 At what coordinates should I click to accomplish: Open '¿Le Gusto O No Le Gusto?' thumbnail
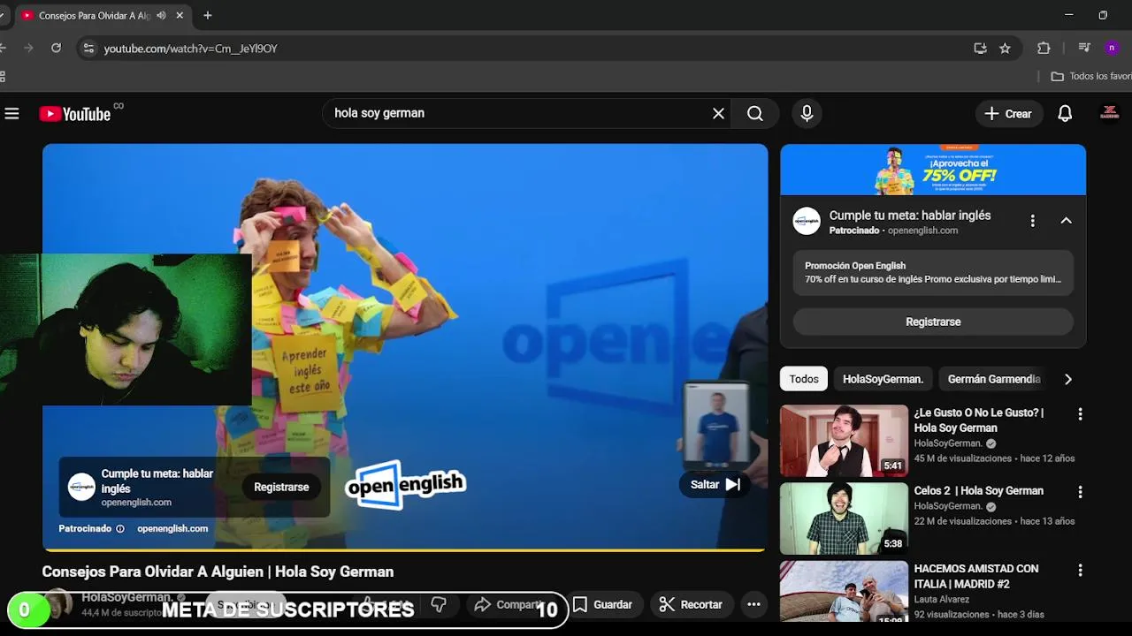[844, 441]
